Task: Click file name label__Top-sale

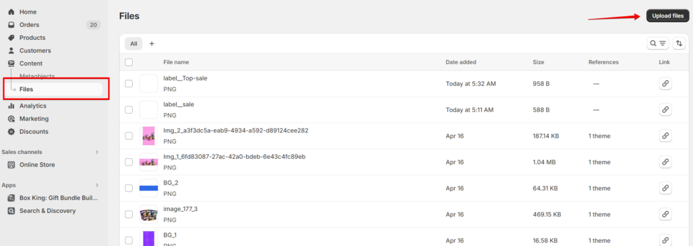Action: [x=185, y=78]
